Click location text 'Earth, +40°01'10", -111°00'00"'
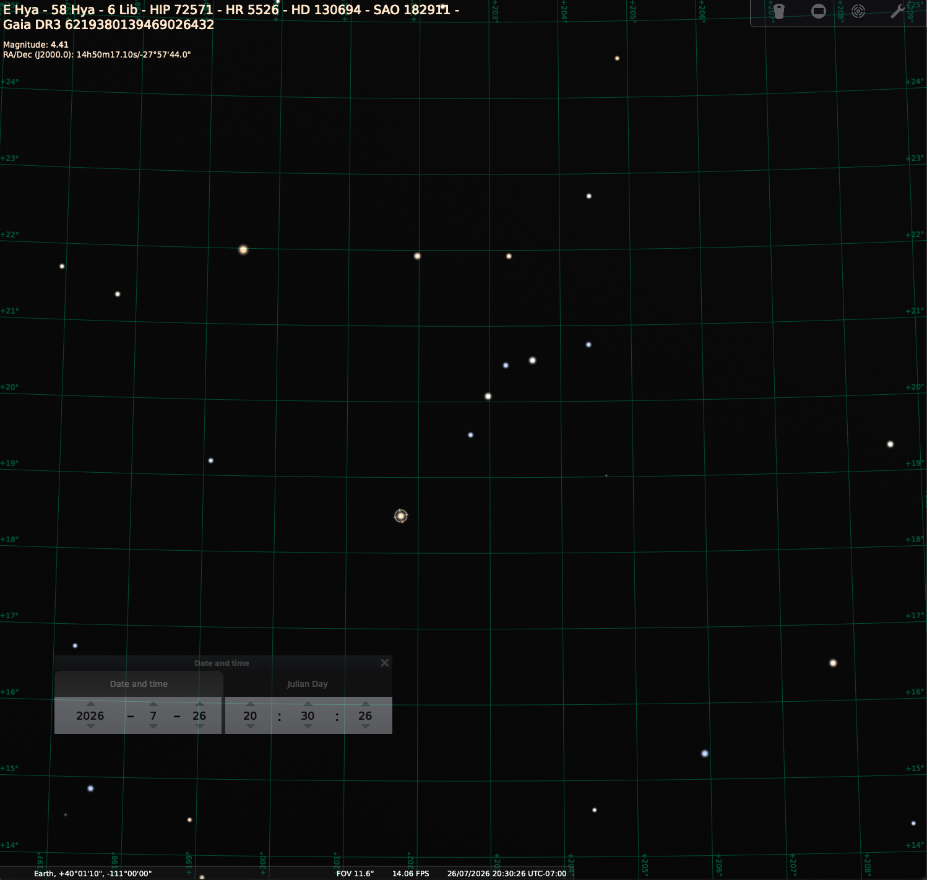Screen dimensions: 927x880 pyautogui.click(x=93, y=873)
